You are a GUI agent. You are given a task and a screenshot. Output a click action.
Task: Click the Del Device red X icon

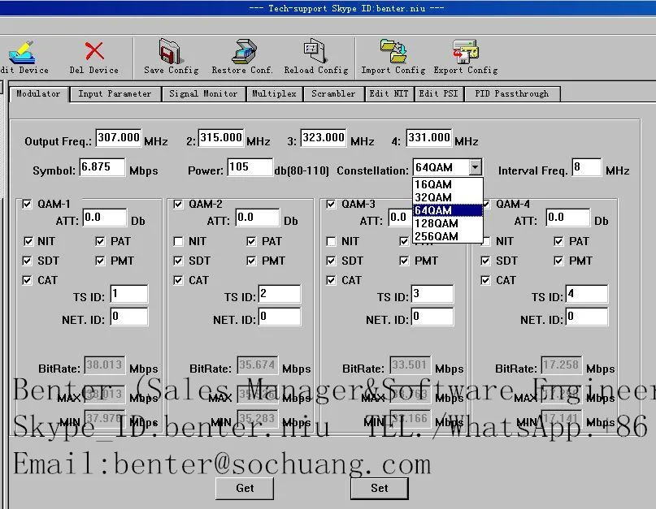click(94, 51)
